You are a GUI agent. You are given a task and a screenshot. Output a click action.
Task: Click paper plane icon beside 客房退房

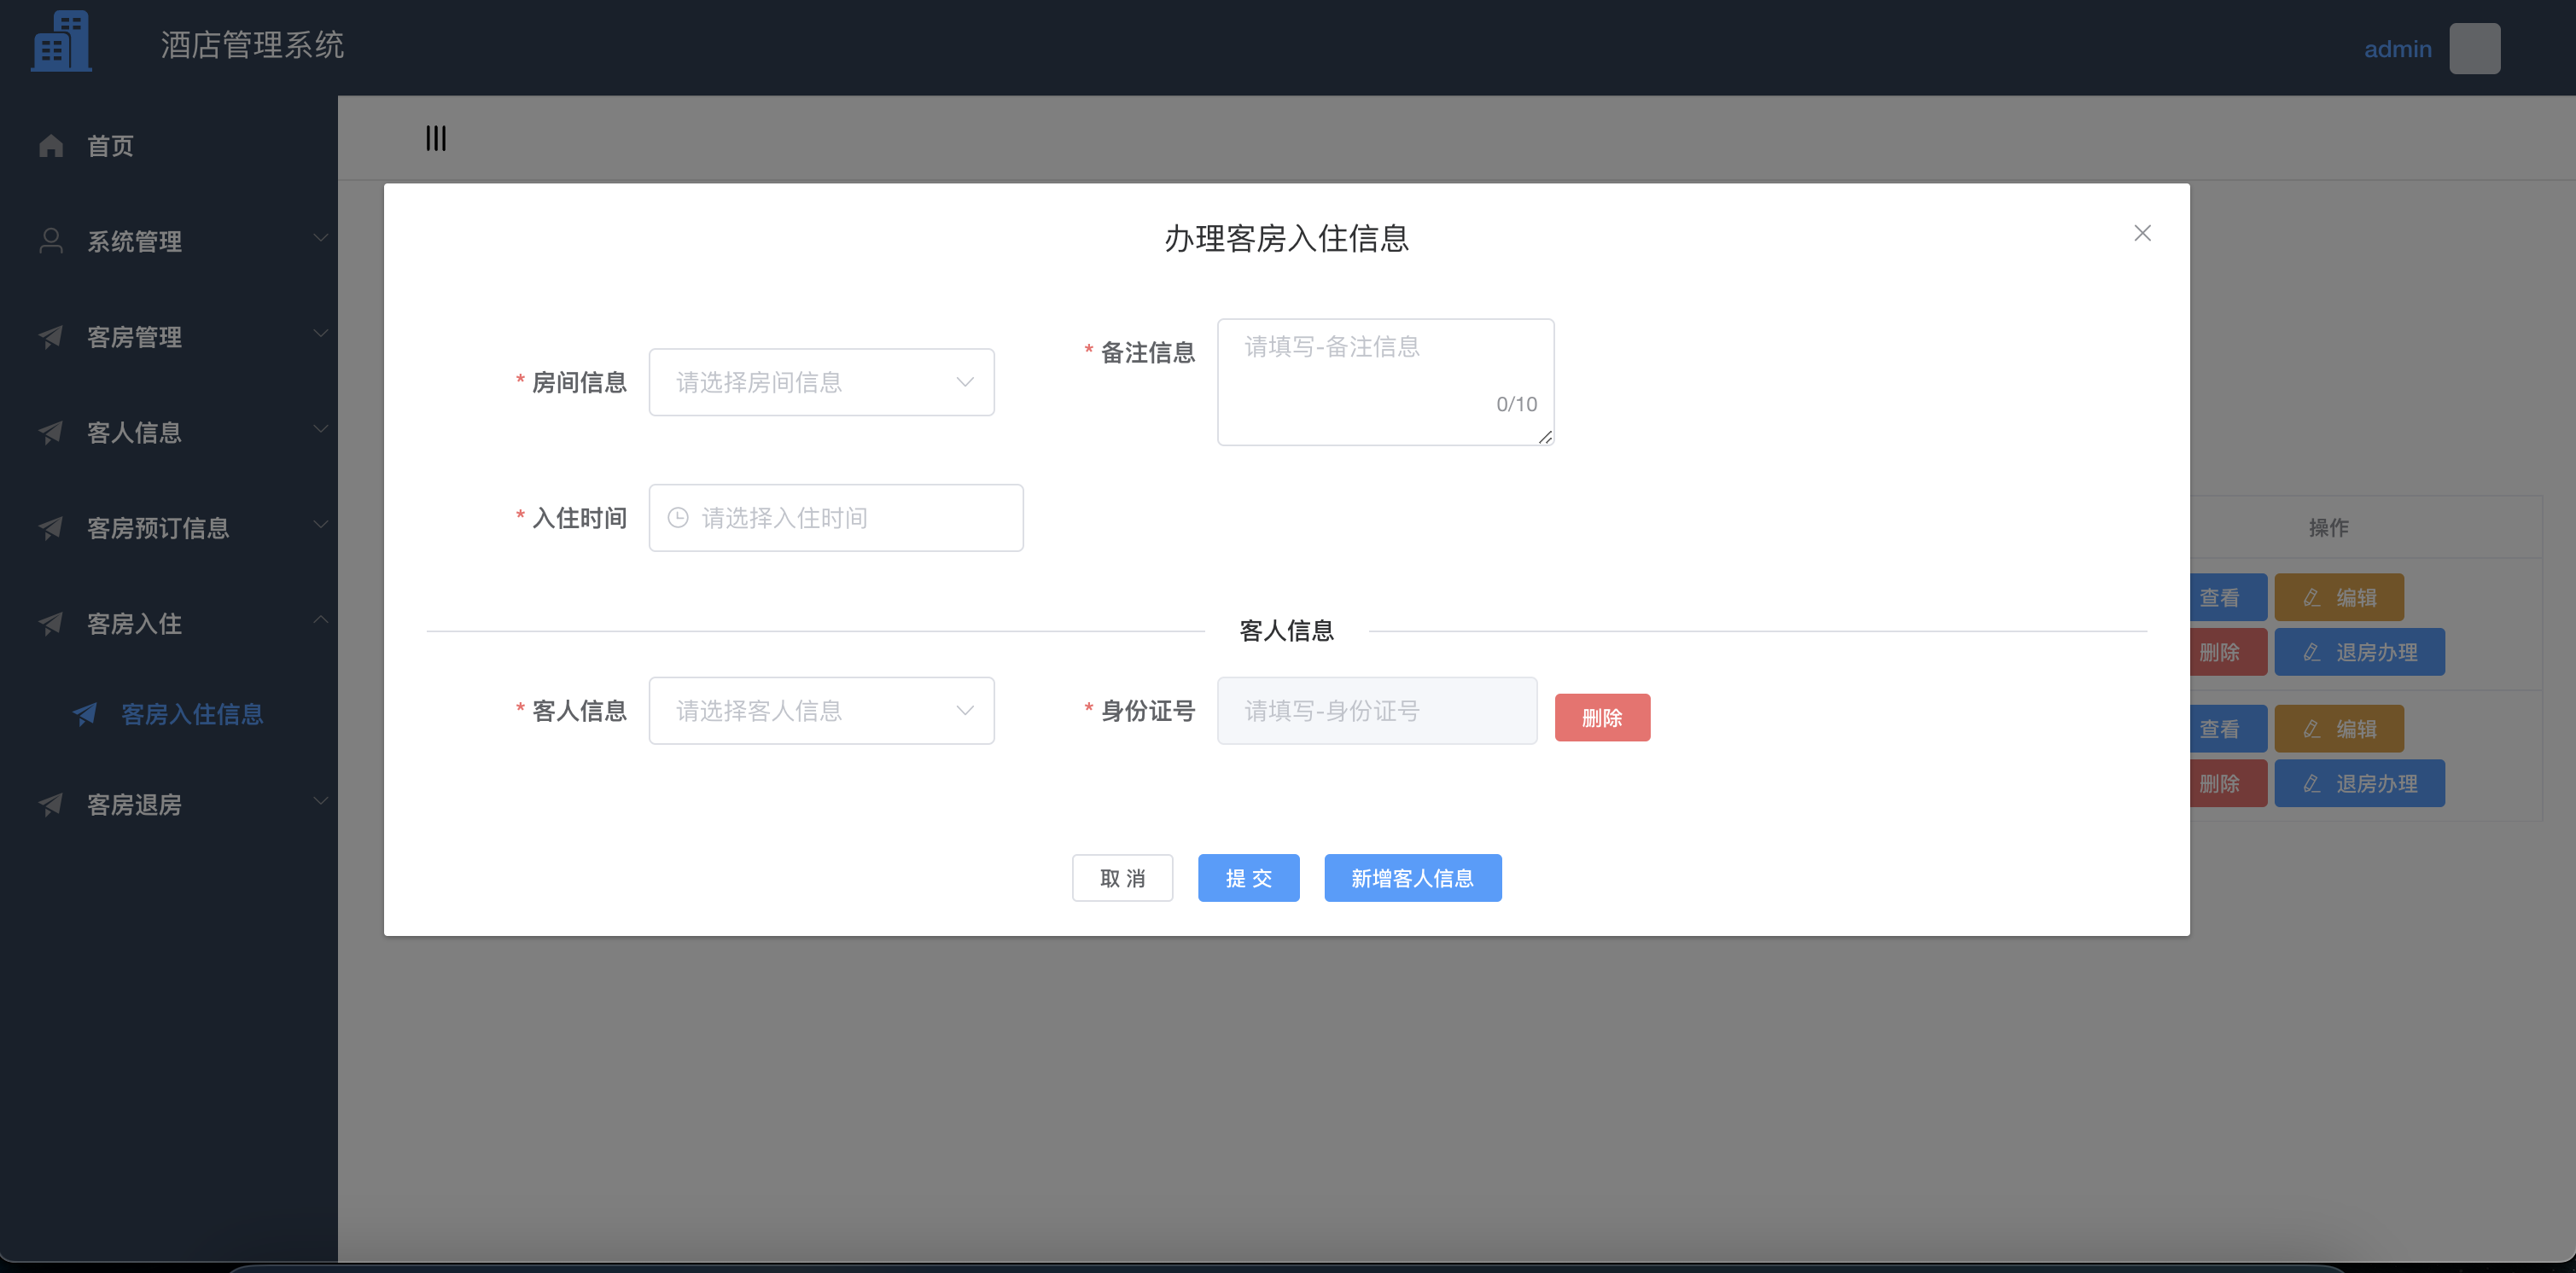51,804
